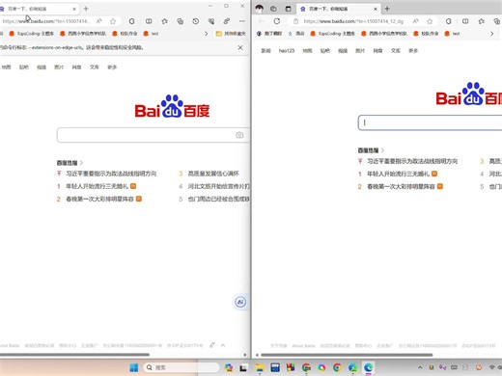This screenshot has height=376, width=502.
Task: Click right window horizontal scrollbar
Action: tap(347, 355)
